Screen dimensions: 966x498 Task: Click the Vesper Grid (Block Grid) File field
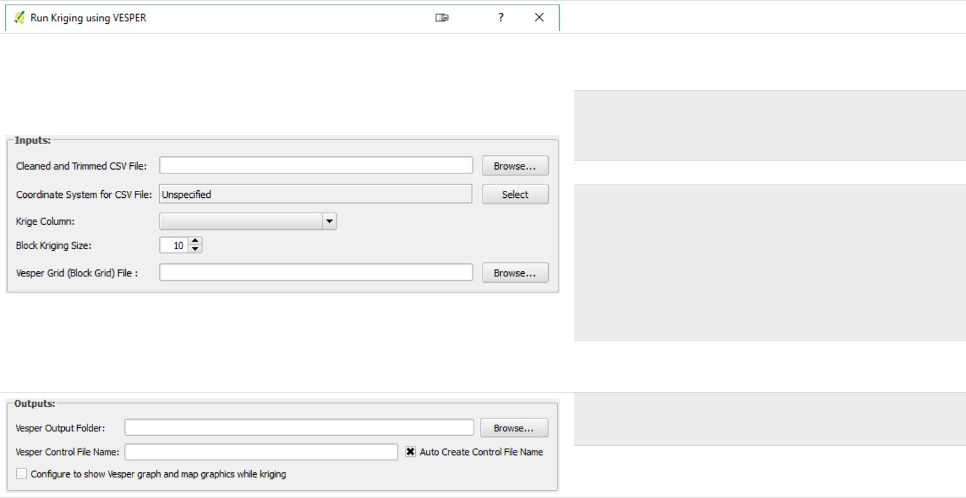pyautogui.click(x=316, y=272)
